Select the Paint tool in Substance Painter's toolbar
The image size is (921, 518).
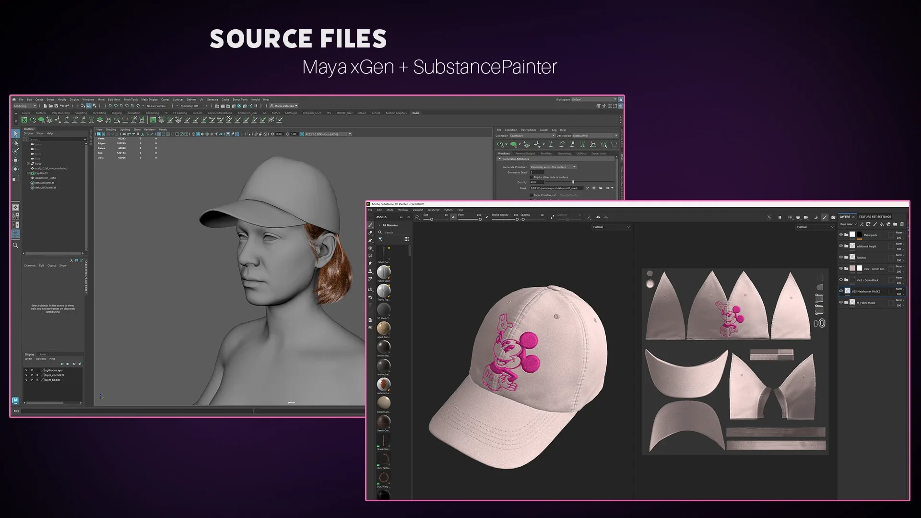[370, 225]
